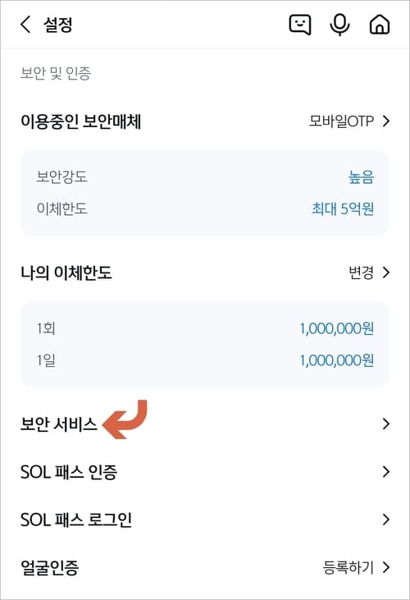This screenshot has width=410, height=600.
Task: Tap 모바일OTP security medium link
Action: (x=341, y=121)
